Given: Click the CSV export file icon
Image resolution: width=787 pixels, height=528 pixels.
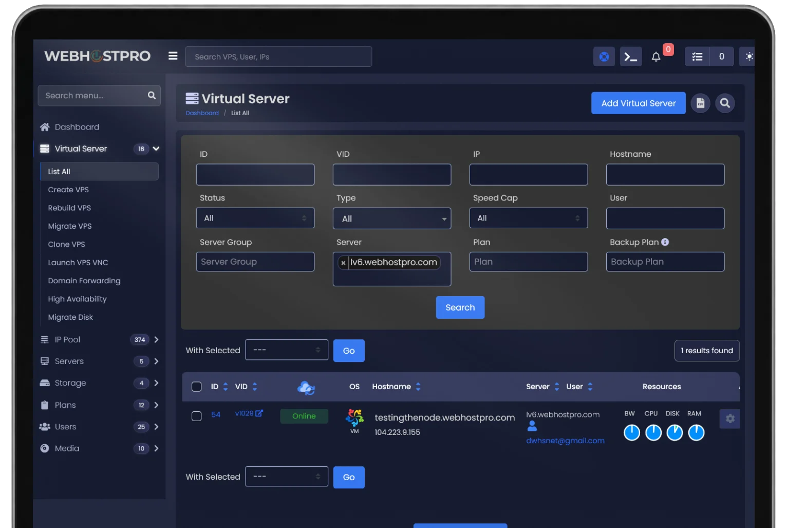Looking at the screenshot, I should [x=700, y=103].
